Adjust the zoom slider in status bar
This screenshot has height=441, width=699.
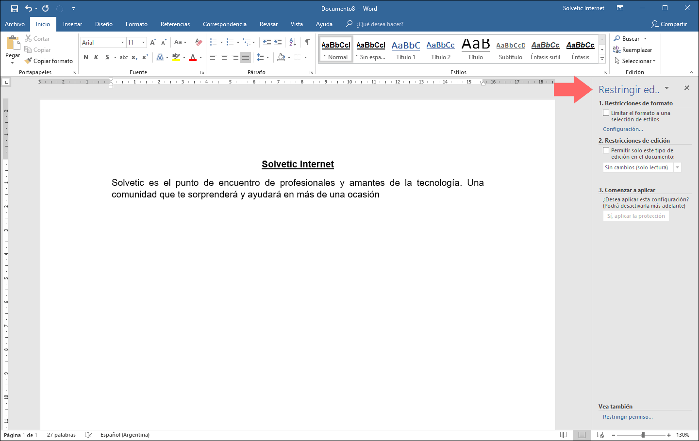point(643,435)
